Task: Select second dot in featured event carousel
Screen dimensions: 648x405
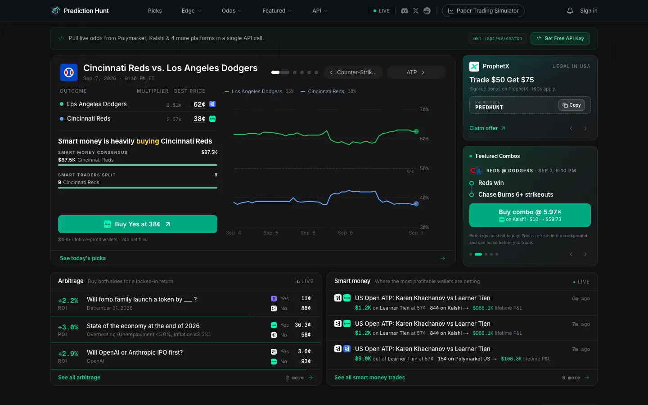Action: click(295, 72)
